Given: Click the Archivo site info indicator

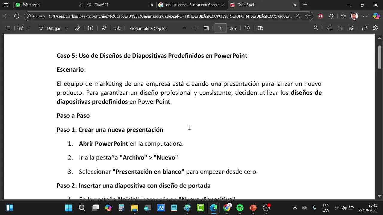Looking at the screenshot, I should (36, 16).
